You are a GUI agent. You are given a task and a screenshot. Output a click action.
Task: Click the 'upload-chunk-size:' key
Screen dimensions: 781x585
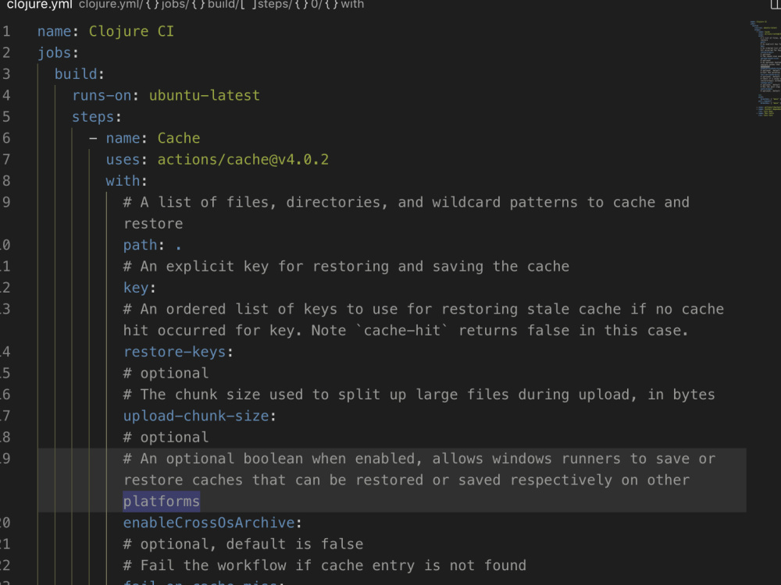(x=200, y=417)
